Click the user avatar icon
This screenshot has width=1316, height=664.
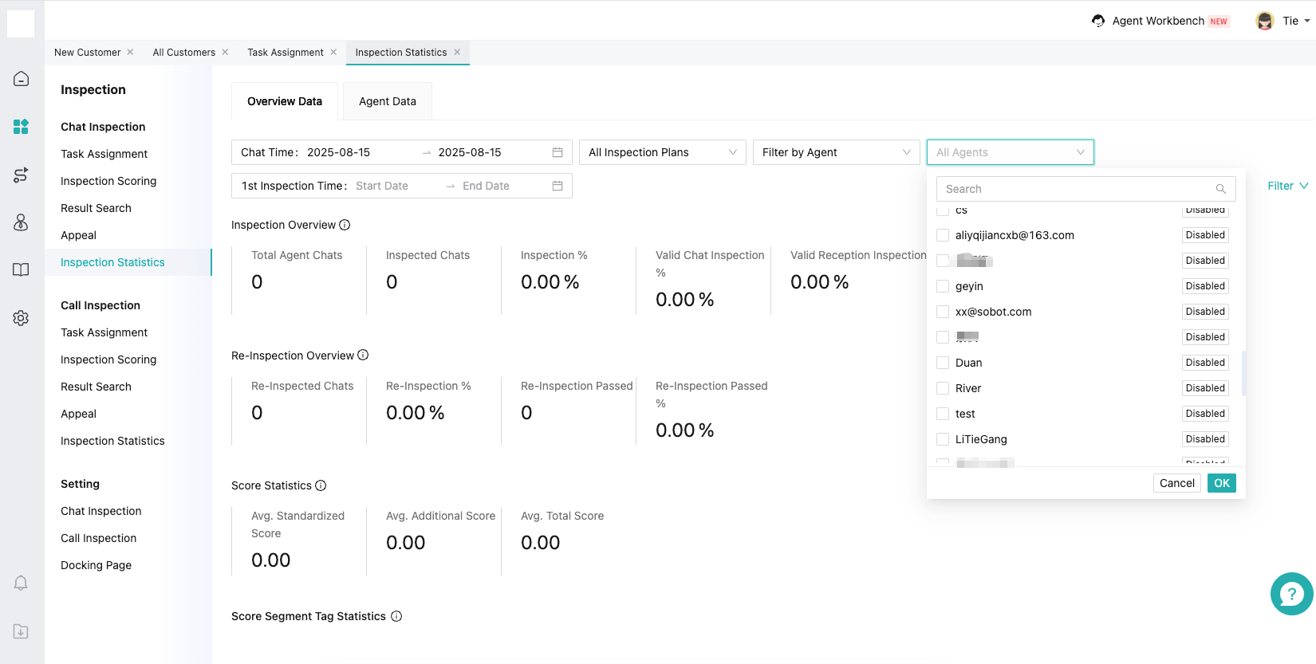tap(1264, 21)
